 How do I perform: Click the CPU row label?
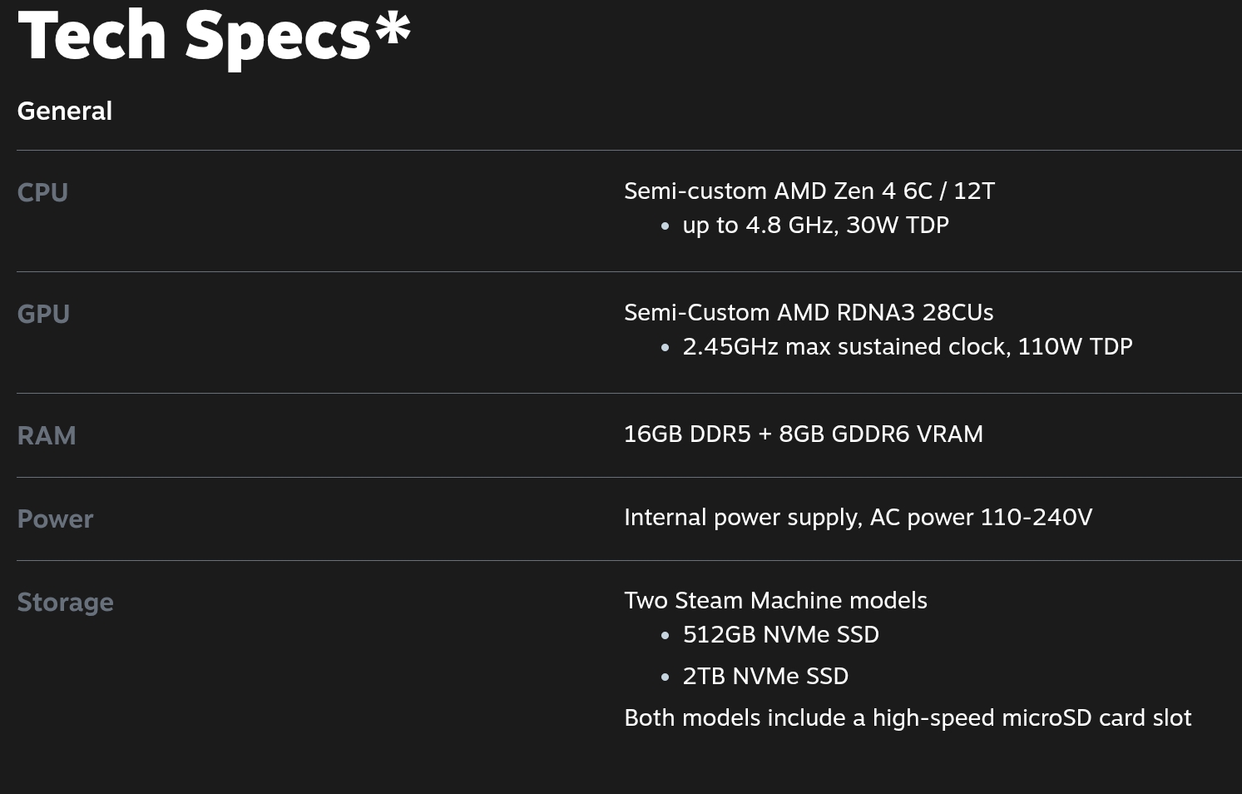(42, 192)
